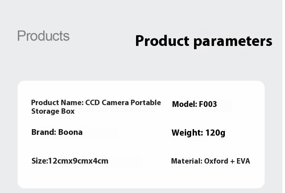Select the dimensions "12cmx9cmx4cm"

pyautogui.click(x=78, y=161)
